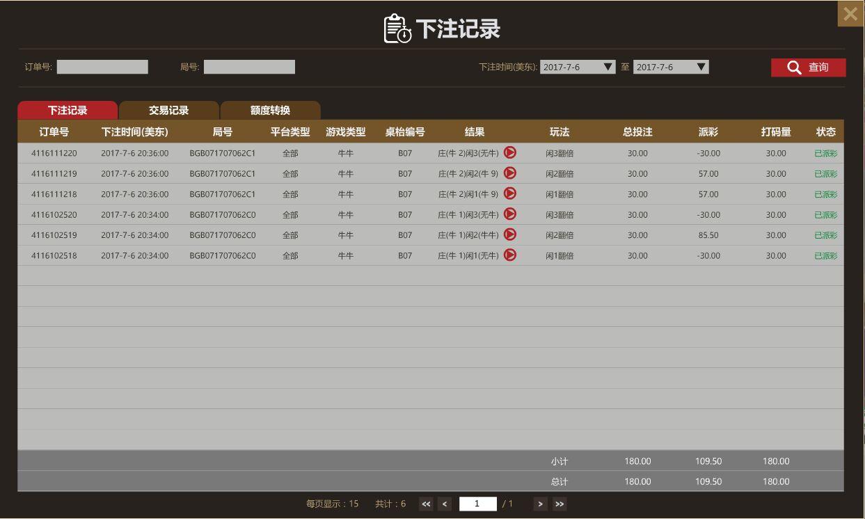Viewport: 865px width, 519px height.
Task: Play replay for order 4116111218
Action: point(510,193)
